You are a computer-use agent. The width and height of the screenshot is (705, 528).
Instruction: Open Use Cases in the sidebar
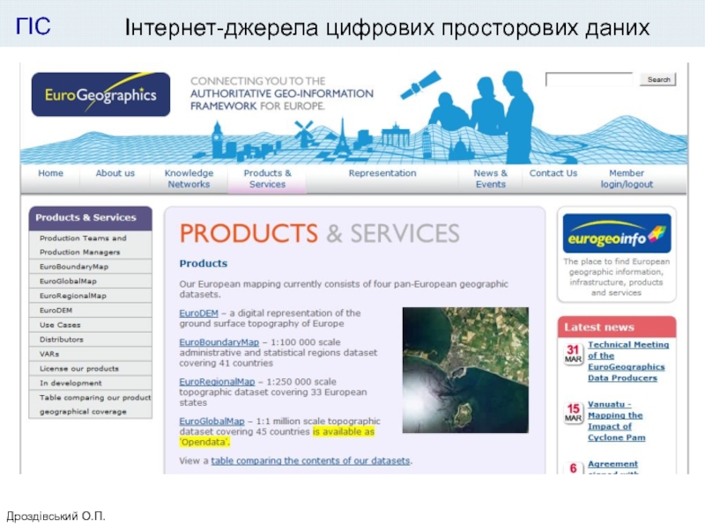click(91, 325)
